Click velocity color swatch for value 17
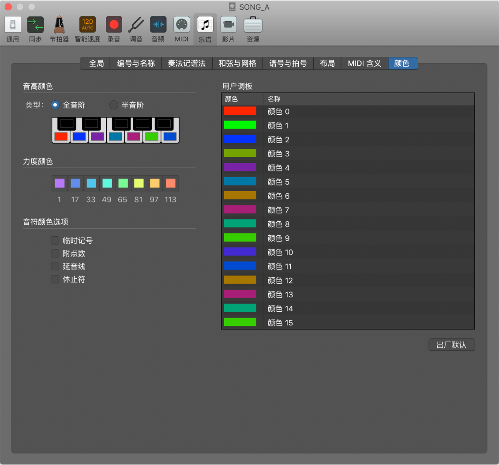This screenshot has height=465, width=499. coord(75,183)
